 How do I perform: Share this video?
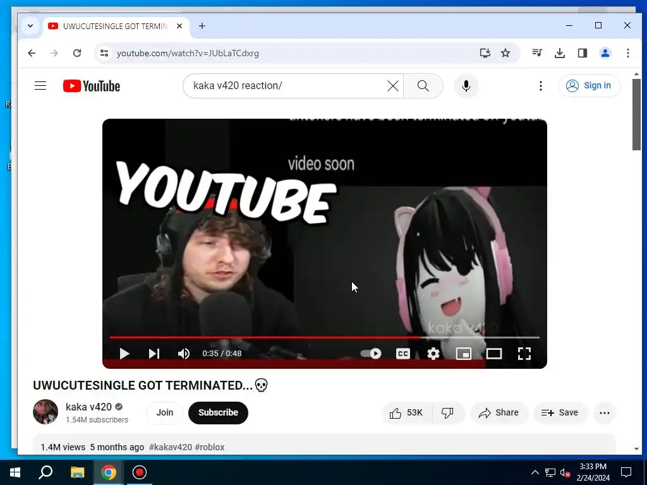click(x=499, y=413)
